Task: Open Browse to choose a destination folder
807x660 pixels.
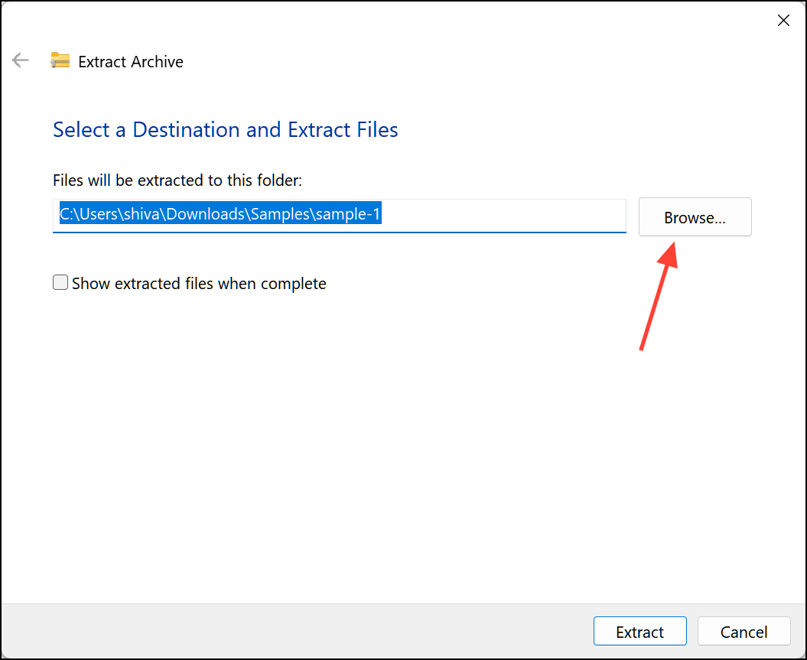Action: 694,216
